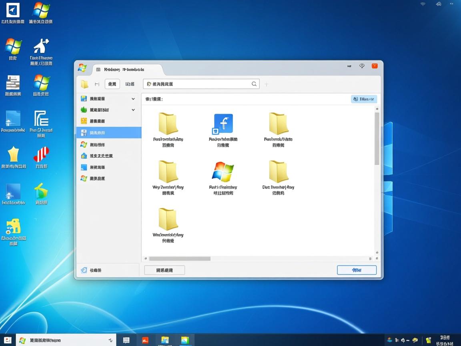This screenshot has height=346, width=461.
Task: Open the orange app icon on the taskbar
Action: (x=145, y=340)
